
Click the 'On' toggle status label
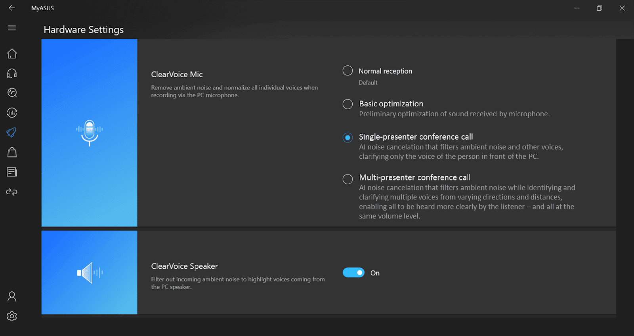coord(375,273)
